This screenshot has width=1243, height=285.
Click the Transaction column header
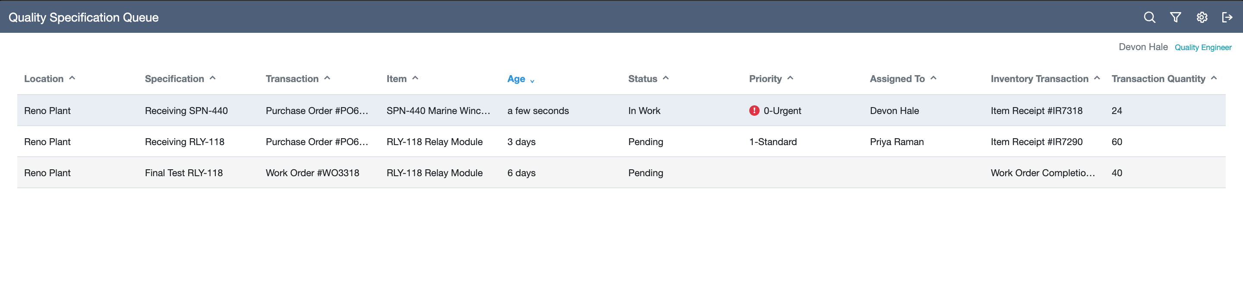pyautogui.click(x=292, y=79)
